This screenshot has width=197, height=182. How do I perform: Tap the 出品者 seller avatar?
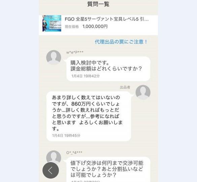pos(143,93)
